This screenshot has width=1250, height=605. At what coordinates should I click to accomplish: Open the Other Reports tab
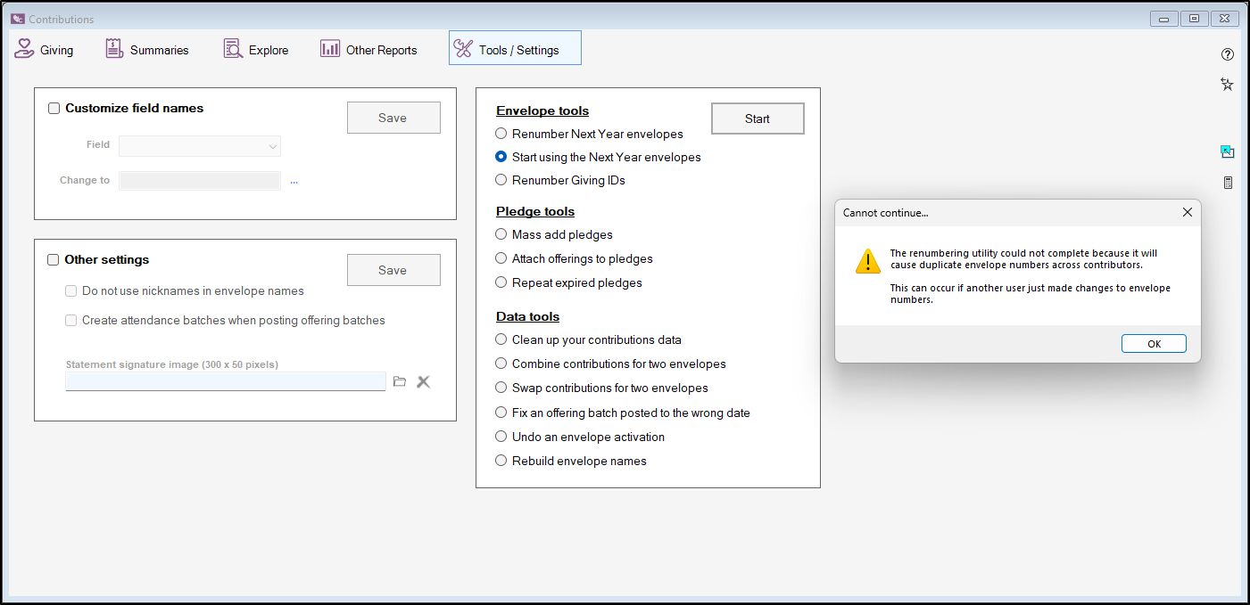point(369,50)
